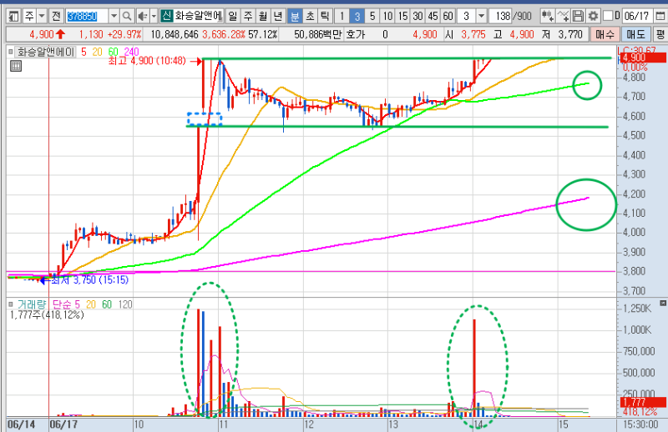668x432 pixels.
Task: Toggle the left sidebar panel icon
Action: (x=13, y=16)
